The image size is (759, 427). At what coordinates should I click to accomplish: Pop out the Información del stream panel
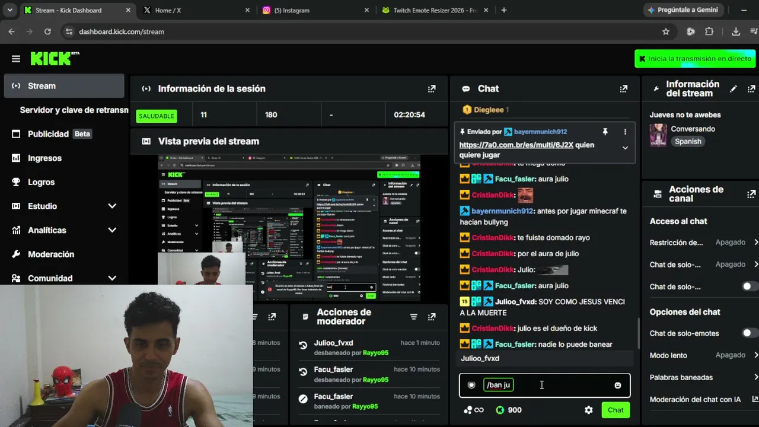(751, 89)
